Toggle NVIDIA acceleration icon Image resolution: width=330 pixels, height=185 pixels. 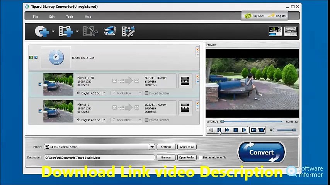point(275,31)
